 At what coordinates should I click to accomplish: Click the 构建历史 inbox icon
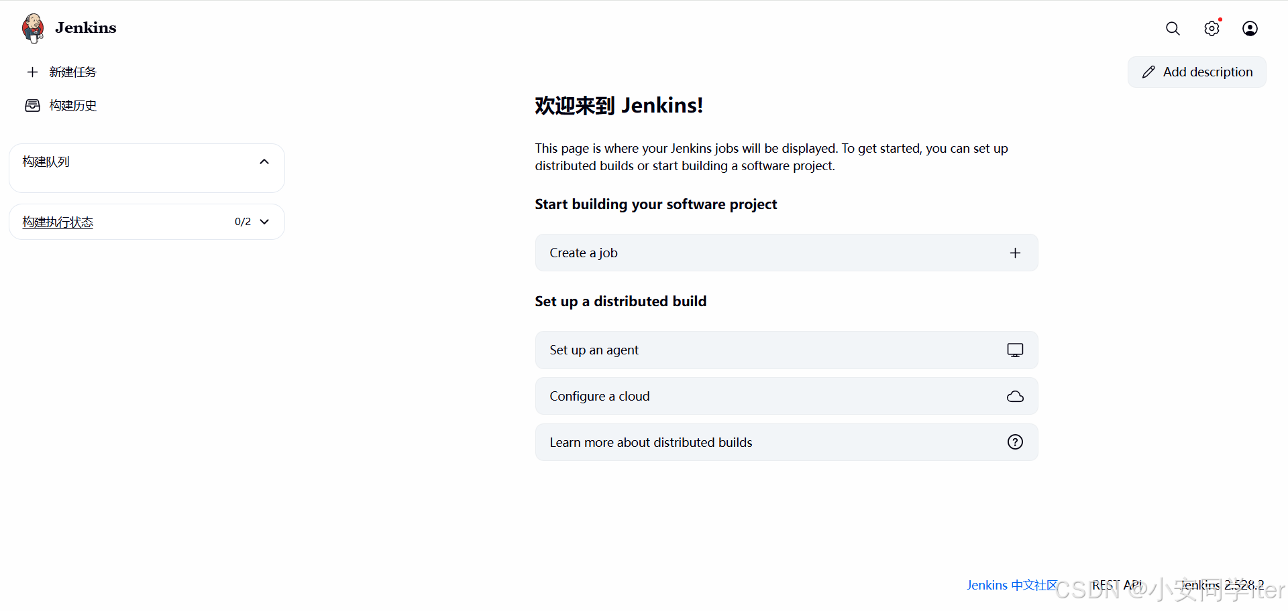pos(32,105)
